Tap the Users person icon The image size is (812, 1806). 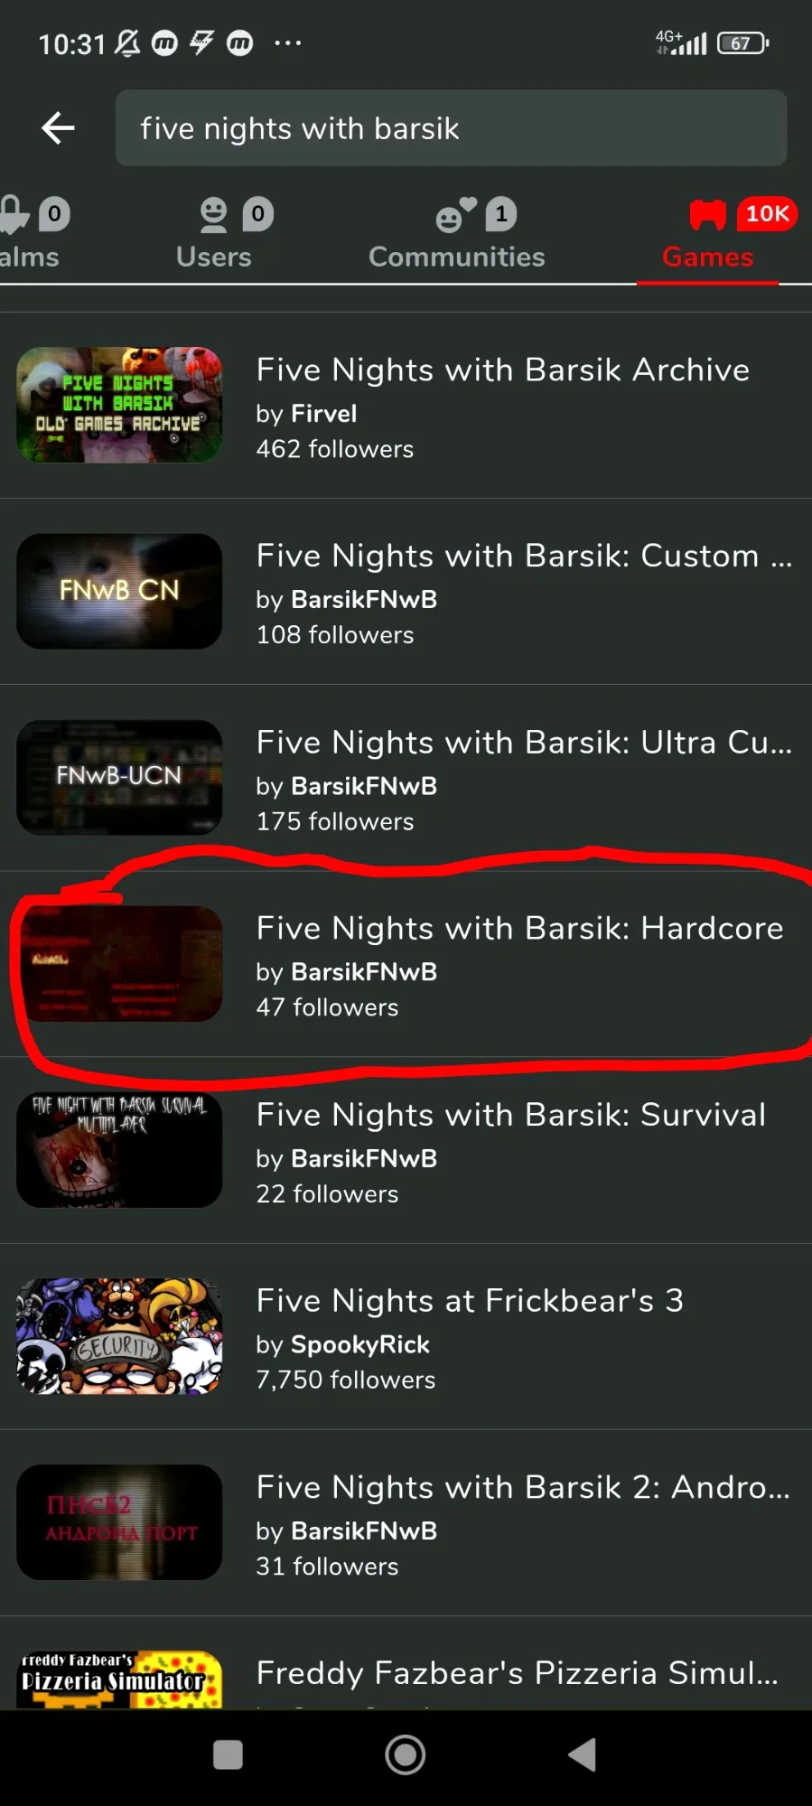click(x=213, y=215)
